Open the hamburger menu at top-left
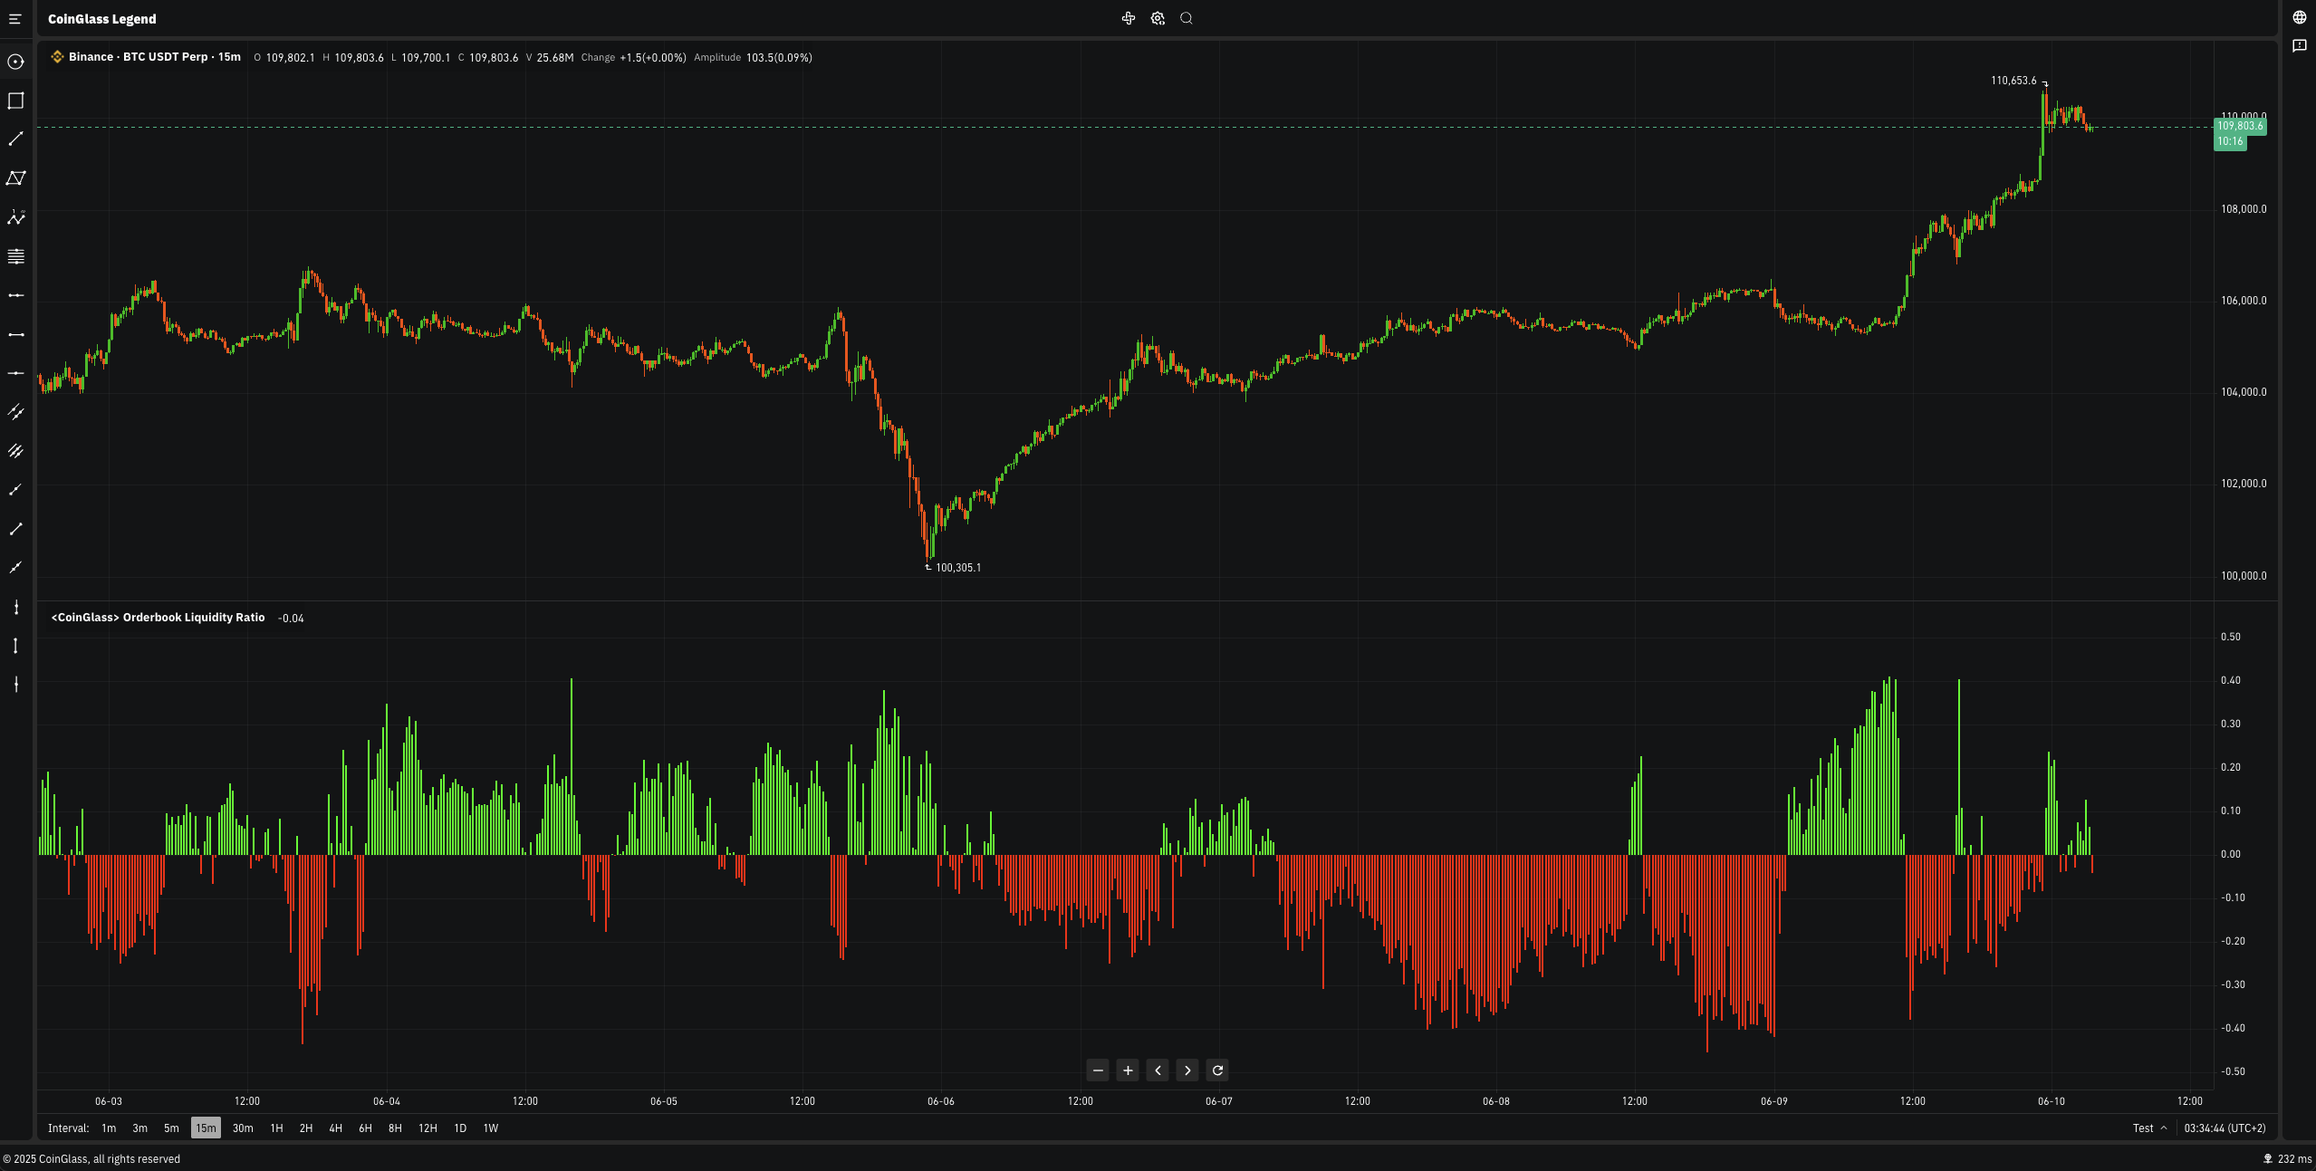This screenshot has width=2316, height=1171. click(14, 19)
